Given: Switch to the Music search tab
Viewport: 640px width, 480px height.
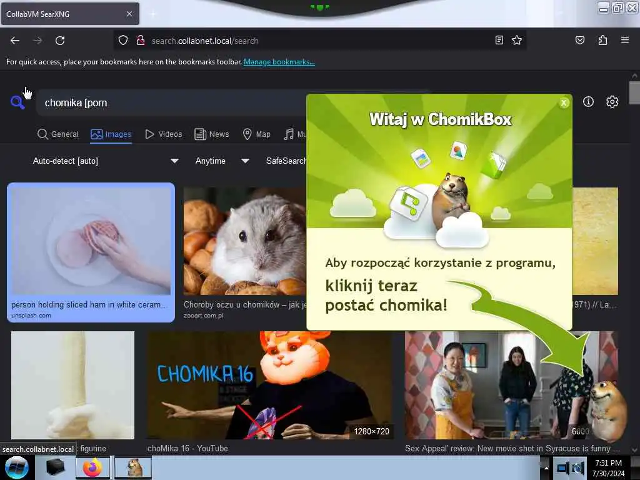Looking at the screenshot, I should coord(295,134).
